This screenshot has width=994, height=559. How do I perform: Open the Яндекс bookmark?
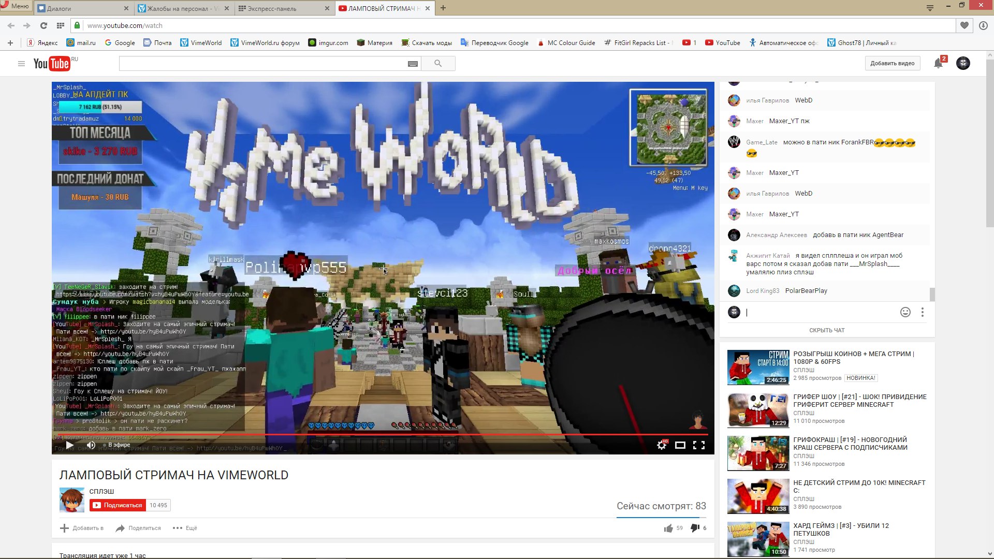(x=42, y=43)
